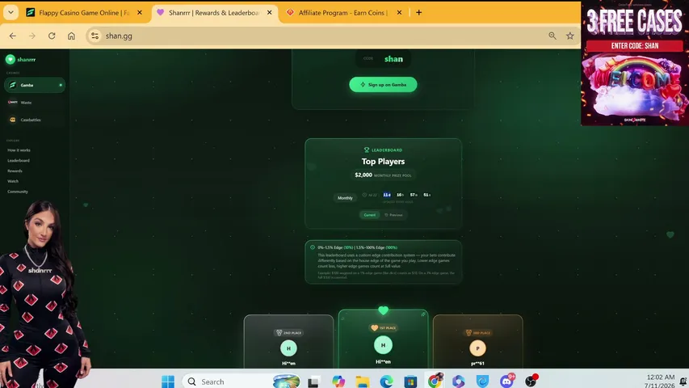Open Microsoft Store from the taskbar
The width and height of the screenshot is (689, 388).
point(410,382)
